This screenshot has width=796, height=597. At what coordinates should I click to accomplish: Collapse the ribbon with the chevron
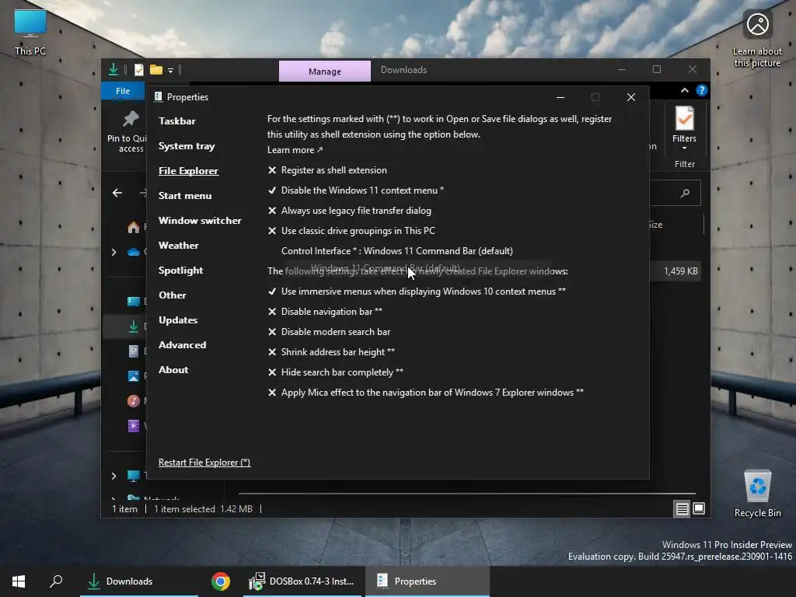(685, 90)
